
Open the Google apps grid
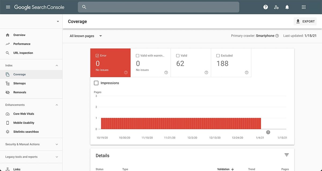pos(304,7)
